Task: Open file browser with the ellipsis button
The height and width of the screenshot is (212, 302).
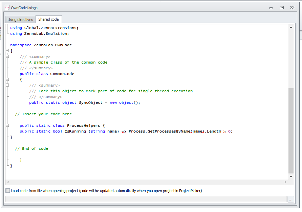Action: [290, 199]
